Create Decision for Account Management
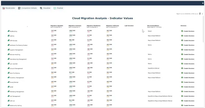 (188, 68)
